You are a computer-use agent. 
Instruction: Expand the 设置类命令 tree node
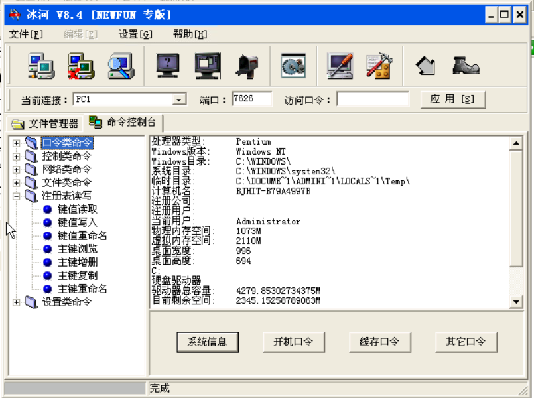(16, 302)
